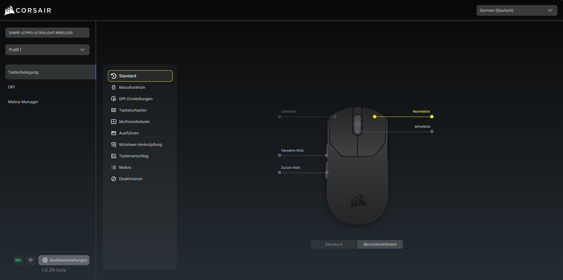The height and width of the screenshot is (280, 563).
Task: Choose the Makro option in function list
Action: point(125,167)
